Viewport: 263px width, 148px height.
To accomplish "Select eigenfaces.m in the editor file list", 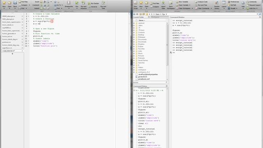I will (x=7, y=48).
